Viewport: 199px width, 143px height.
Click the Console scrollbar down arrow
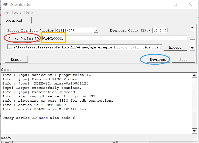pyautogui.click(x=194, y=131)
